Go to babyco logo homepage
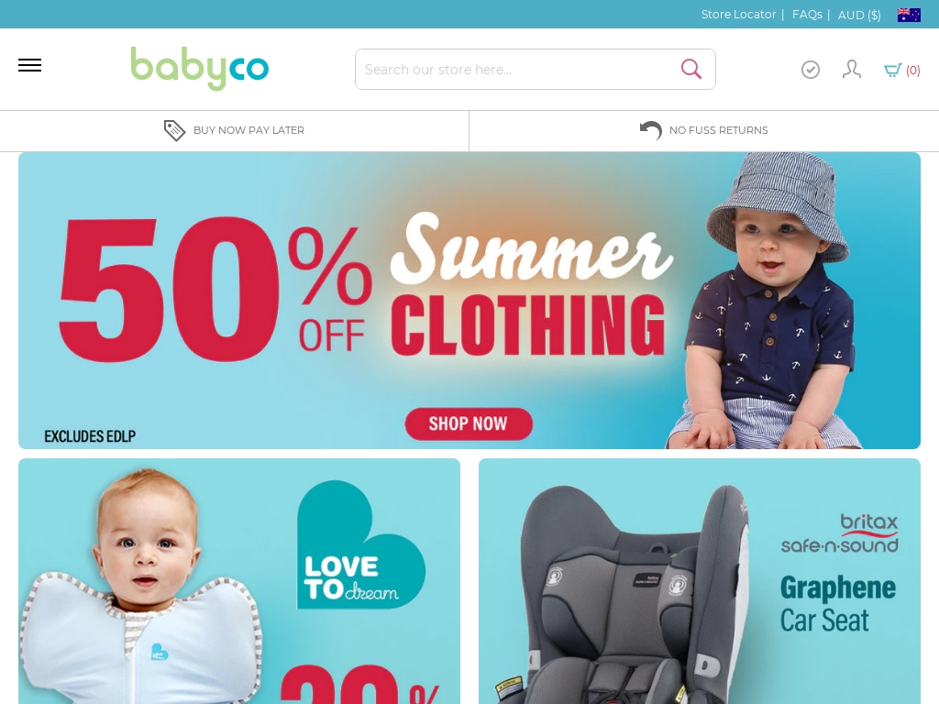The image size is (939, 704). (x=199, y=68)
